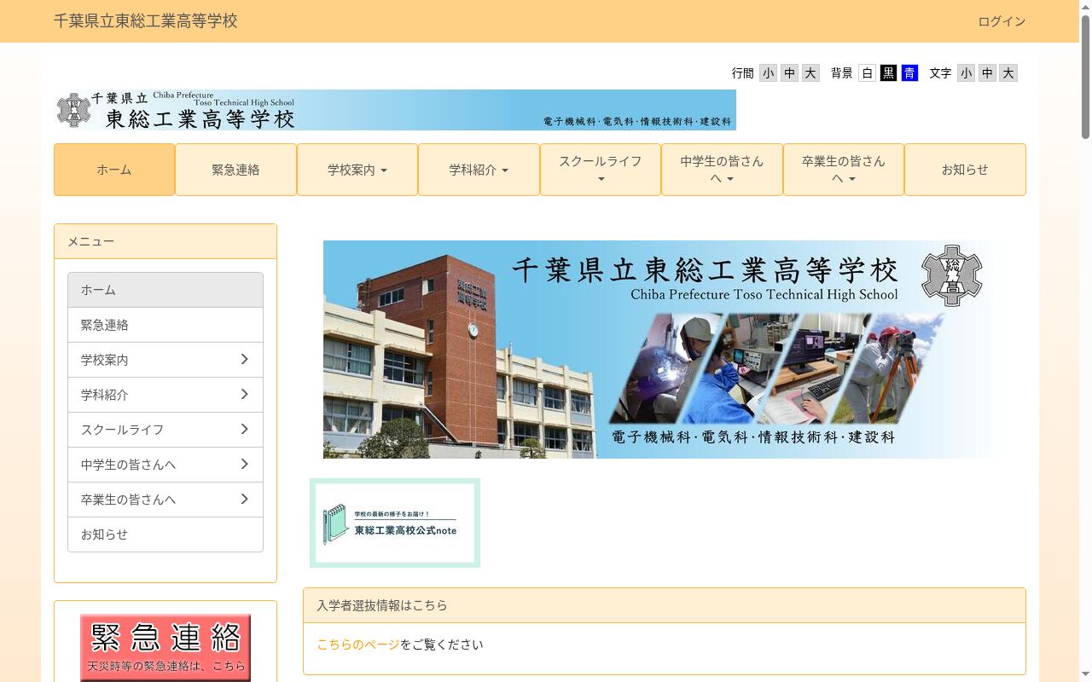Click the メニュー sidebar heading
The height and width of the screenshot is (682, 1092).
166,241
